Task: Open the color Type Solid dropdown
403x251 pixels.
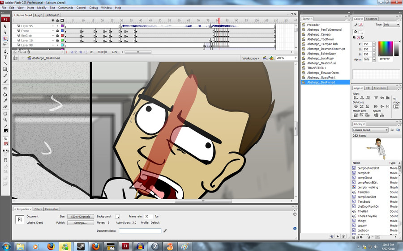Action: pos(391,25)
